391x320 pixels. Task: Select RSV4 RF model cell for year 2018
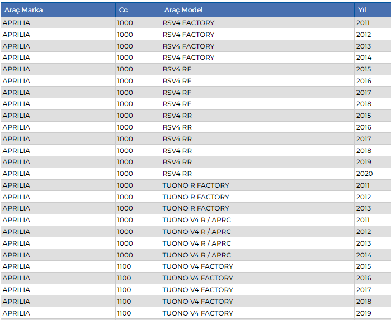click(177, 104)
